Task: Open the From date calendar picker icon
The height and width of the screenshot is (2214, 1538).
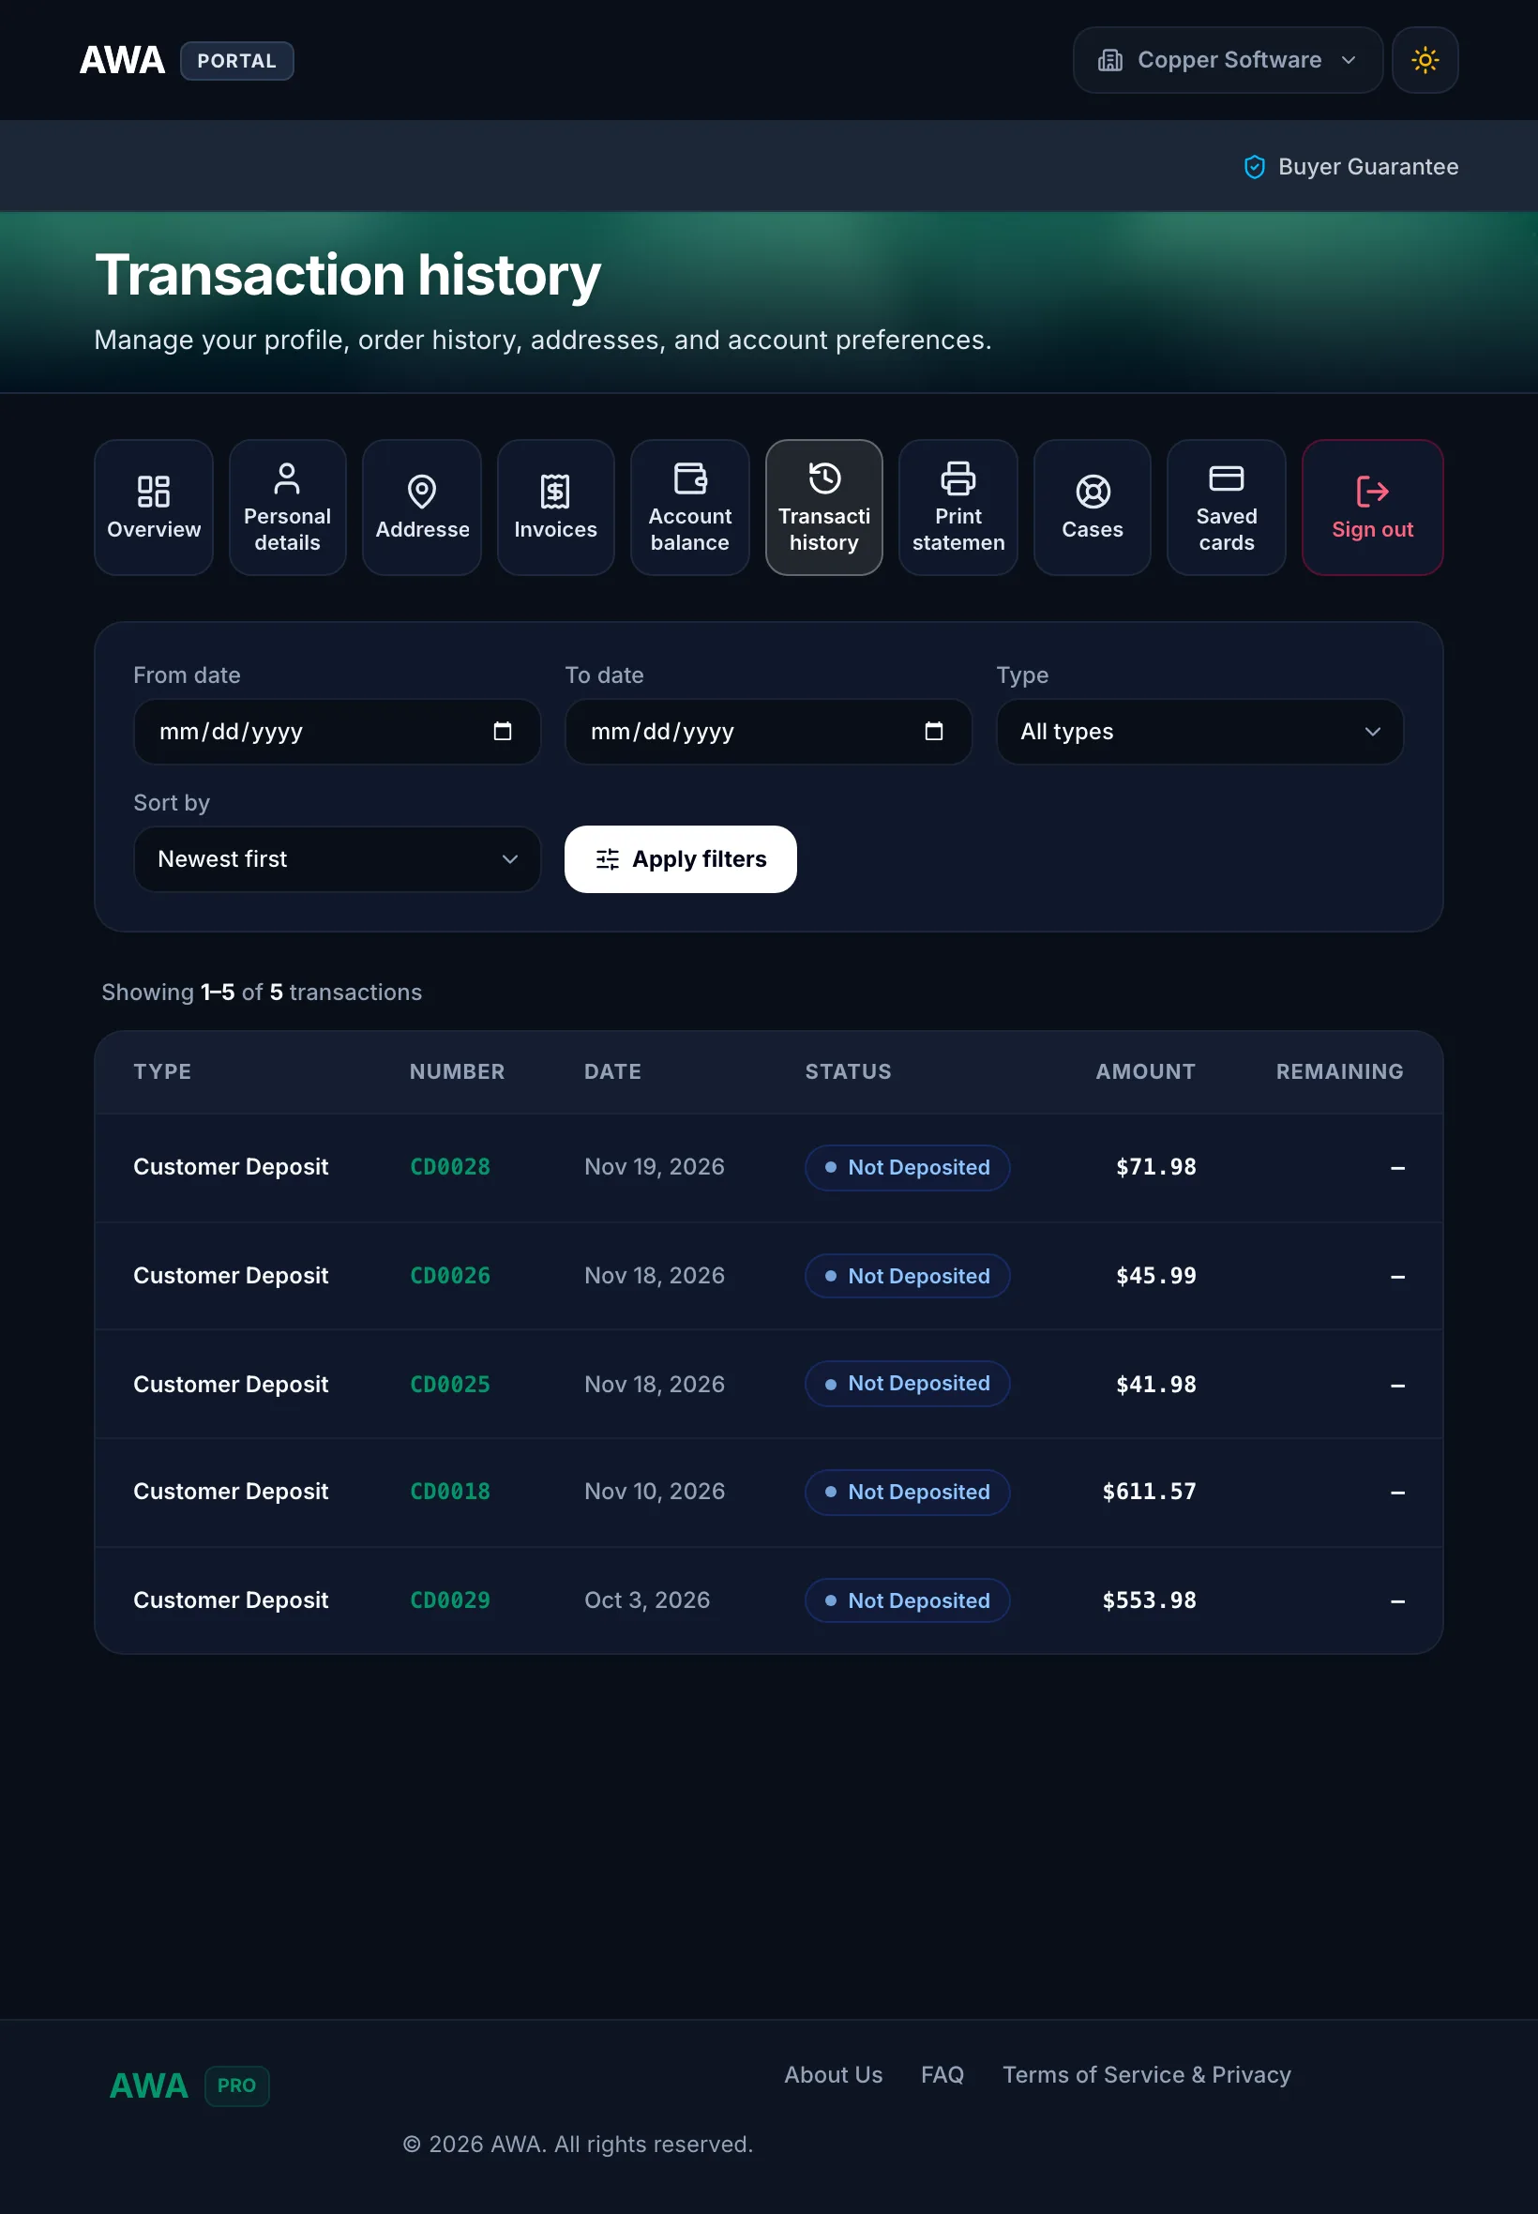Action: [502, 732]
